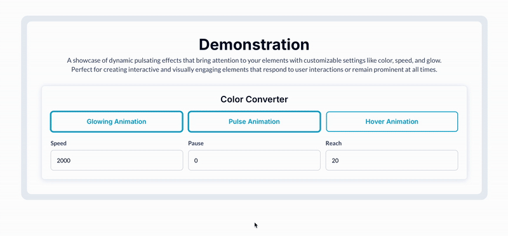This screenshot has height=236, width=508.
Task: Focus the Speed input field
Action: click(x=117, y=161)
